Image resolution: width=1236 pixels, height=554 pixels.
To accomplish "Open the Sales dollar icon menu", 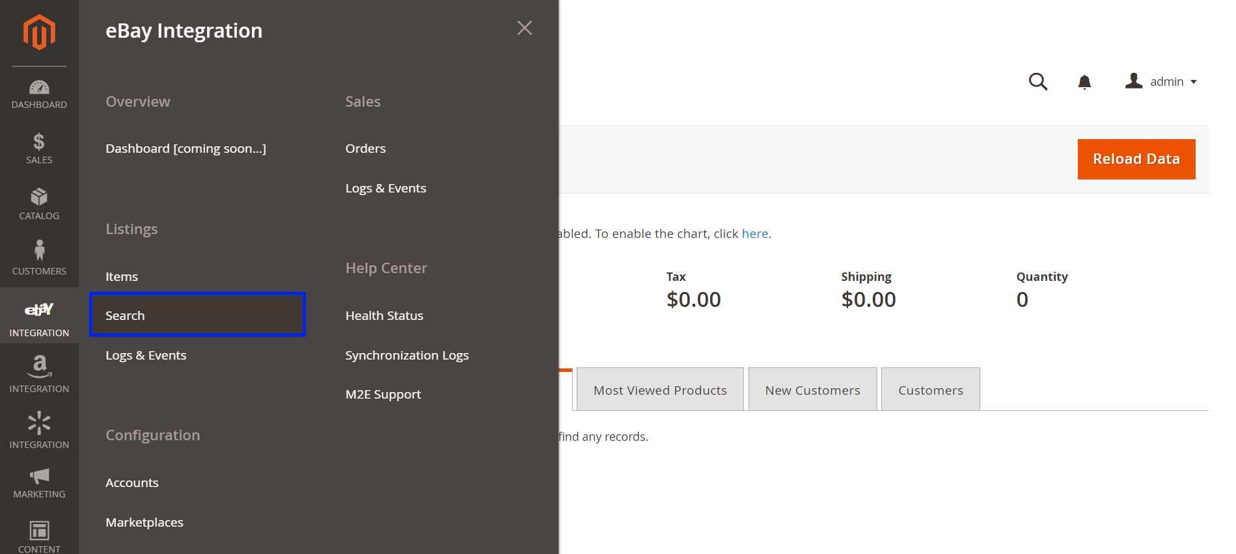I will click(39, 148).
